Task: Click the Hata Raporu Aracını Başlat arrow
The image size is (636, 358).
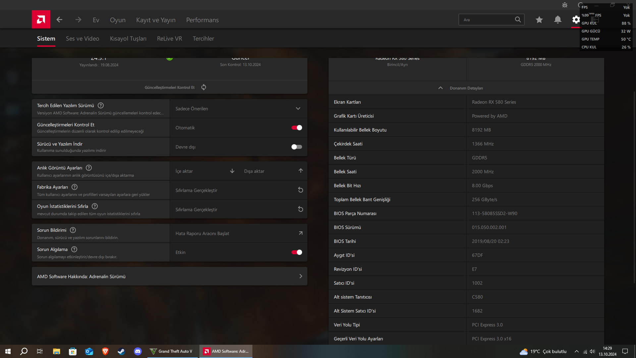Action: 300,233
